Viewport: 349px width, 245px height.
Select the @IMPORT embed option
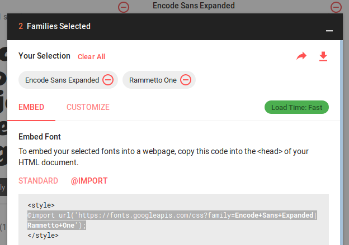[x=89, y=181]
